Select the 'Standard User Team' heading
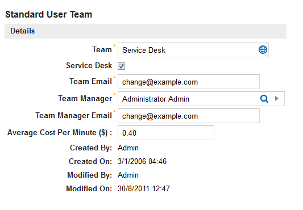 click(x=49, y=15)
